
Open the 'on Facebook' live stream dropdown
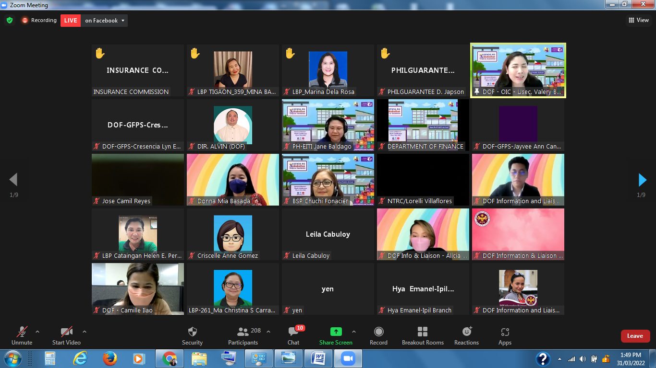pos(105,21)
